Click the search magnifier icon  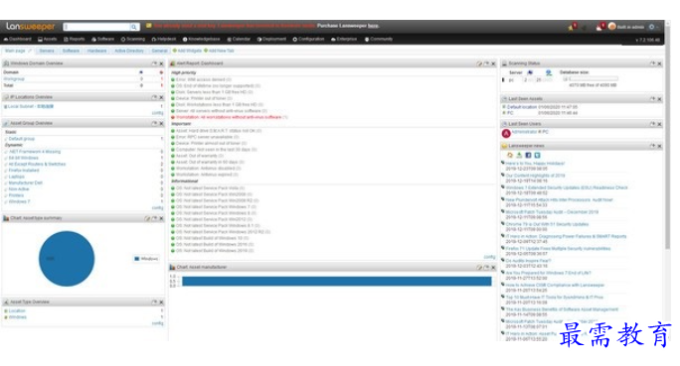(134, 27)
